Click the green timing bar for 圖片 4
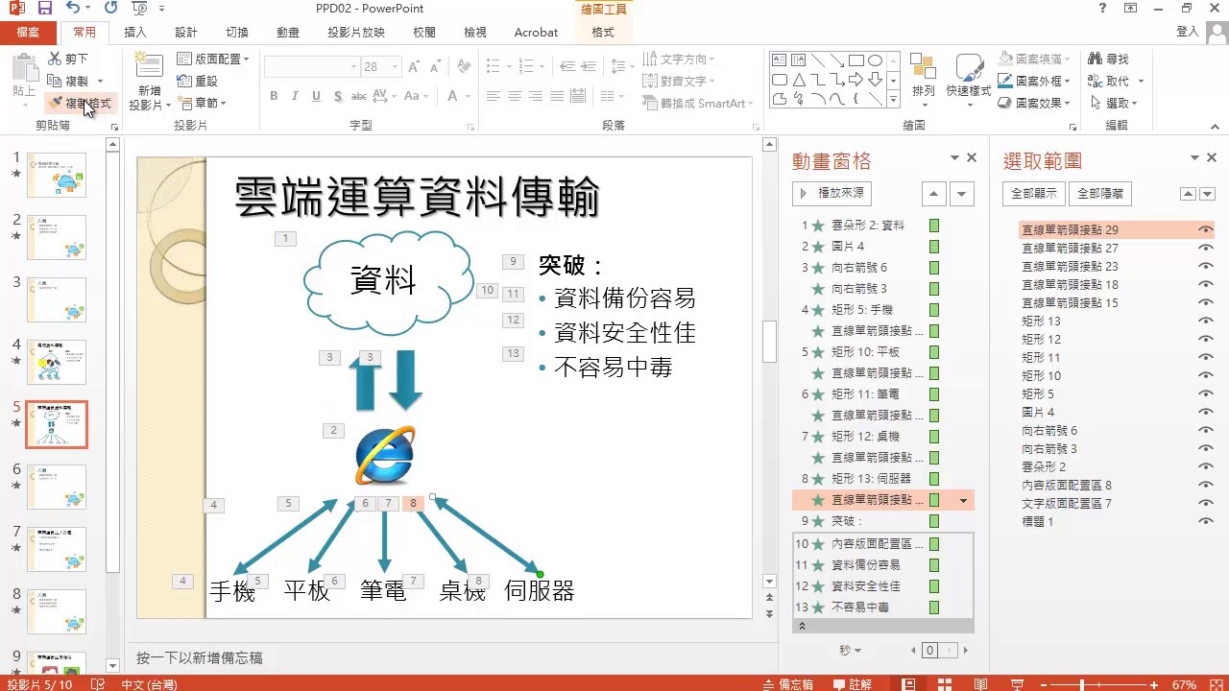The height and width of the screenshot is (691, 1229). pyautogui.click(x=934, y=247)
